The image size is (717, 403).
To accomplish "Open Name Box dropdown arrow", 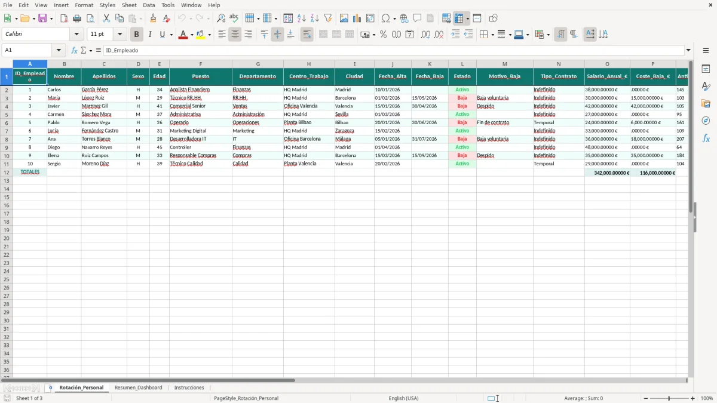I will click(58, 51).
